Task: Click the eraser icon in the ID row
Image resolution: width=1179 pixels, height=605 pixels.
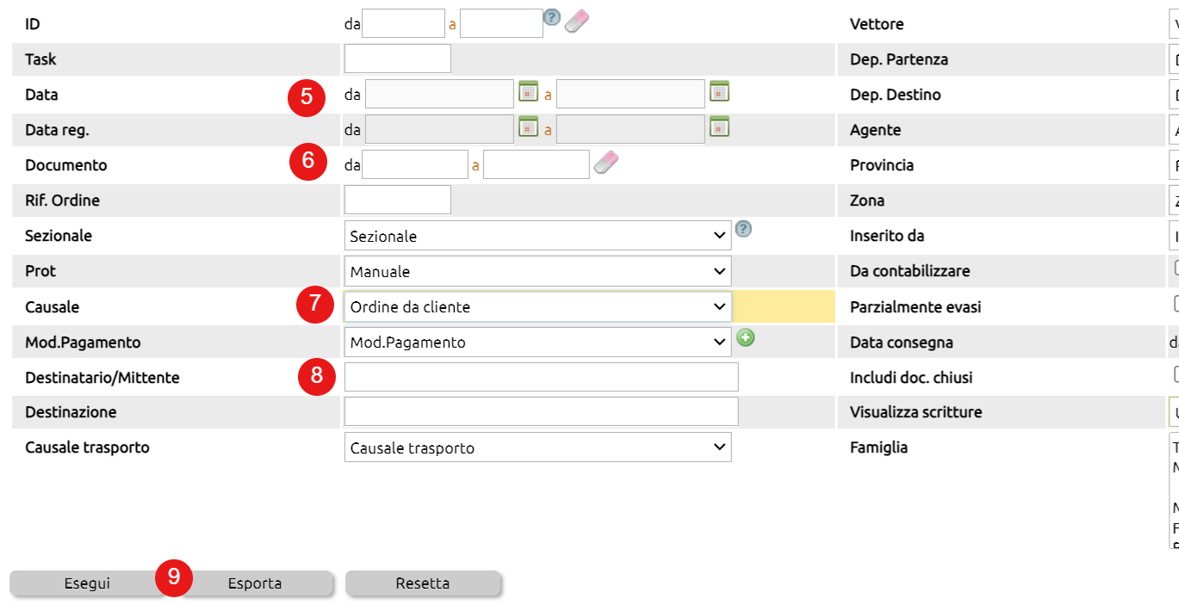Action: tap(576, 22)
